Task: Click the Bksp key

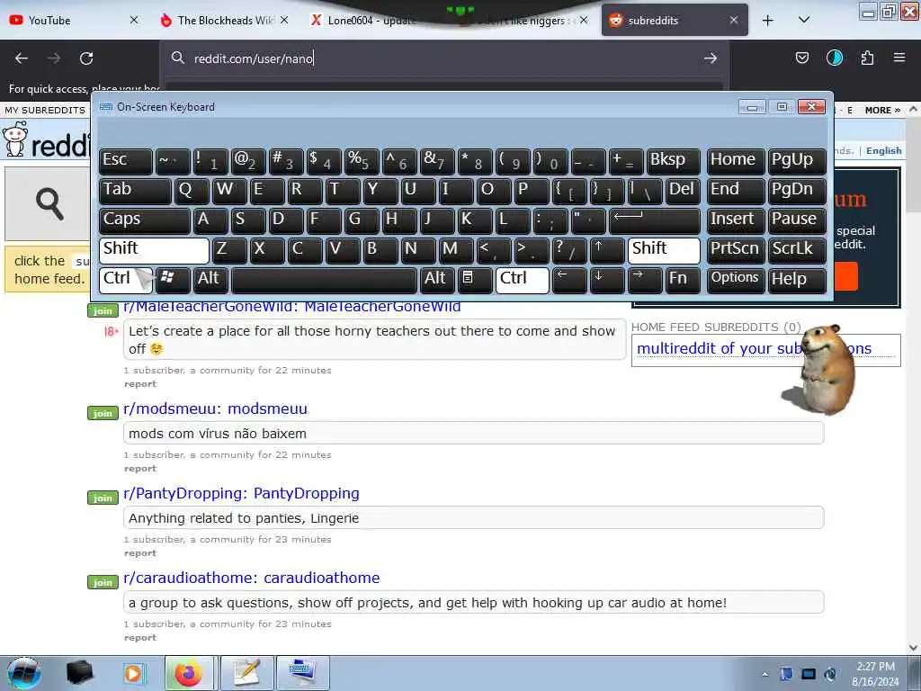Action: point(674,161)
